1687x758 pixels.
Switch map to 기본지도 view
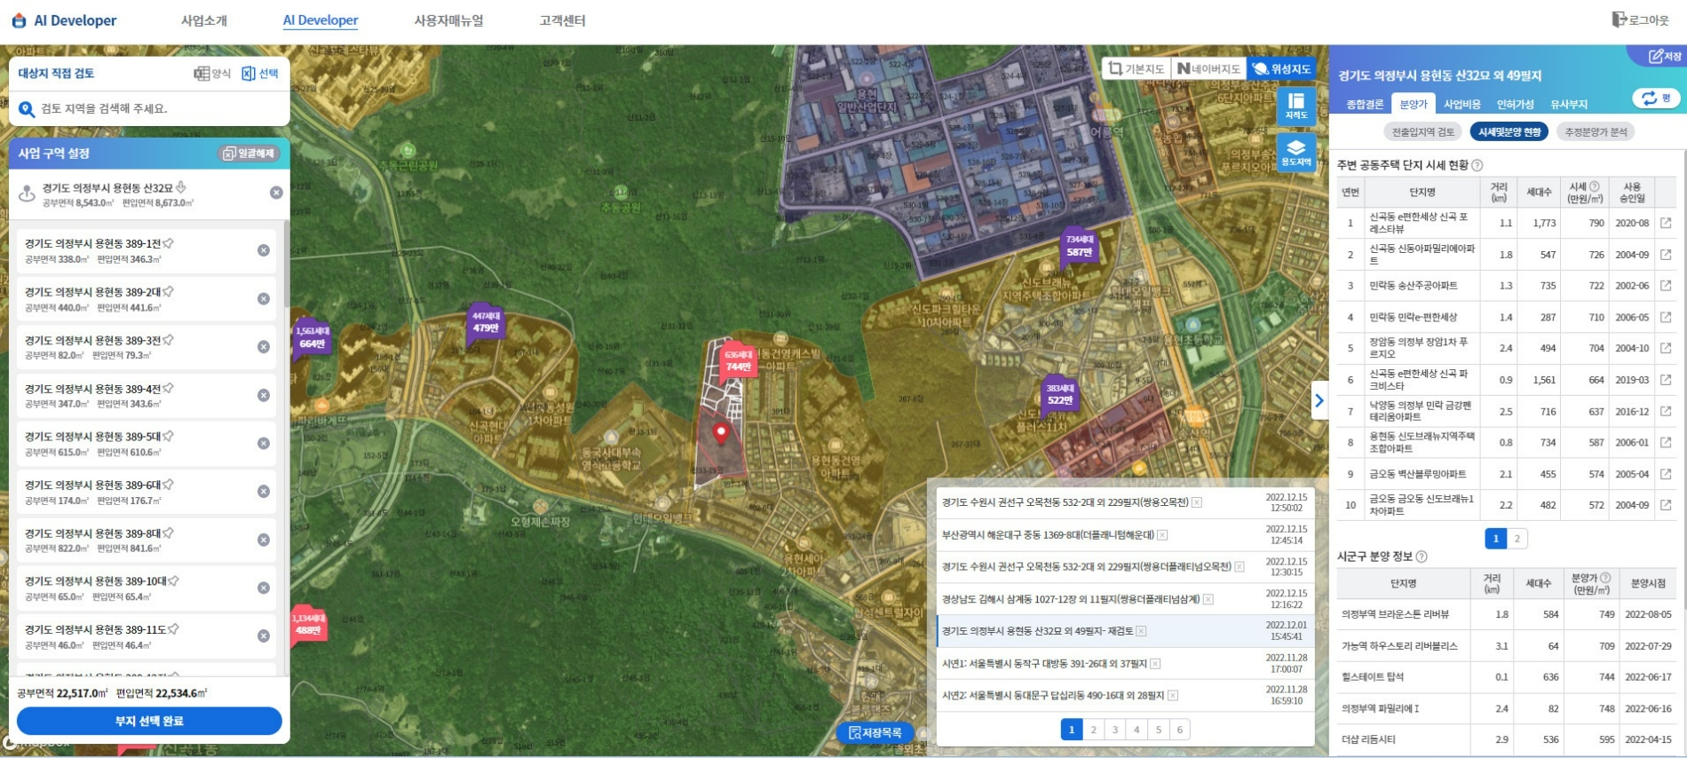tap(1136, 68)
